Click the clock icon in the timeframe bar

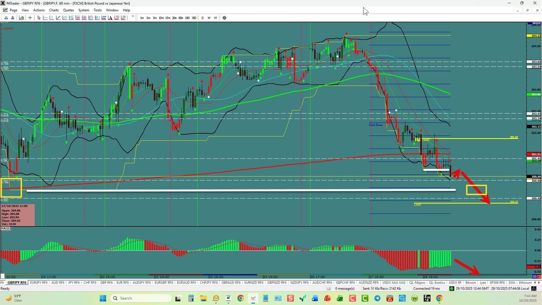224,18
